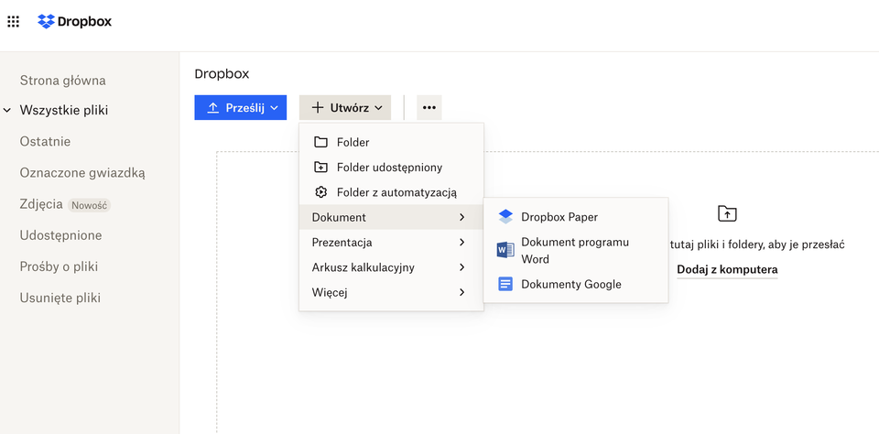Create a Dokument programu Word
Image resolution: width=879 pixels, height=434 pixels.
tap(576, 250)
